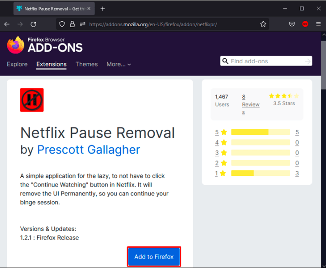Open the Extensions section

pos(52,64)
